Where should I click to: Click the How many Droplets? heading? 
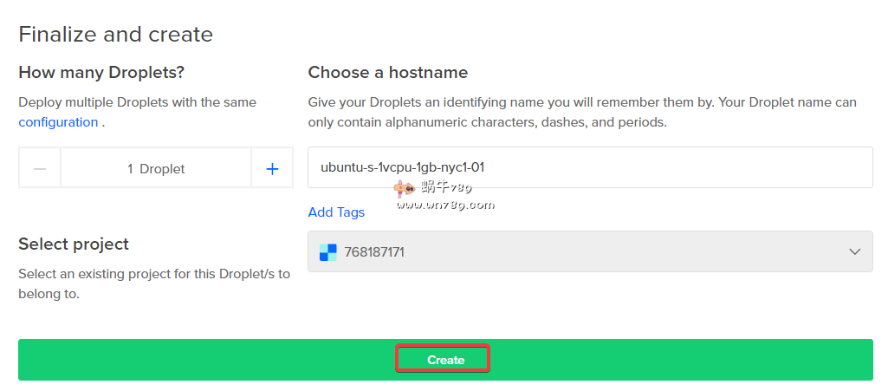click(x=101, y=72)
